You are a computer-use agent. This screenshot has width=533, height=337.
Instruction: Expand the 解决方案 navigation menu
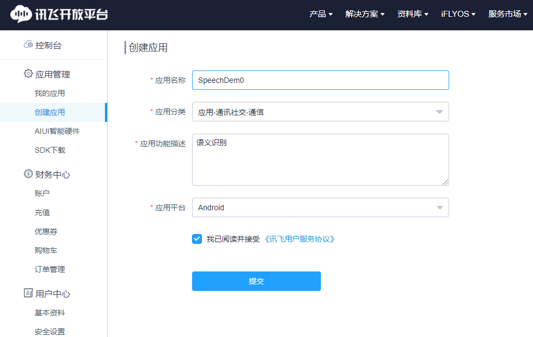pos(365,14)
